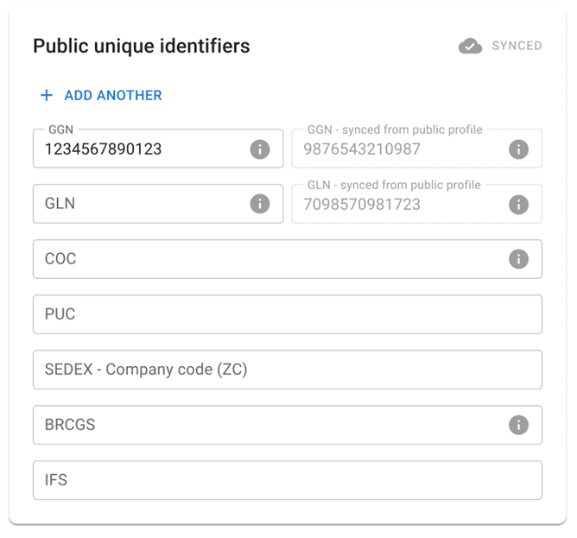Click the cloud synced status icon

coord(470,46)
